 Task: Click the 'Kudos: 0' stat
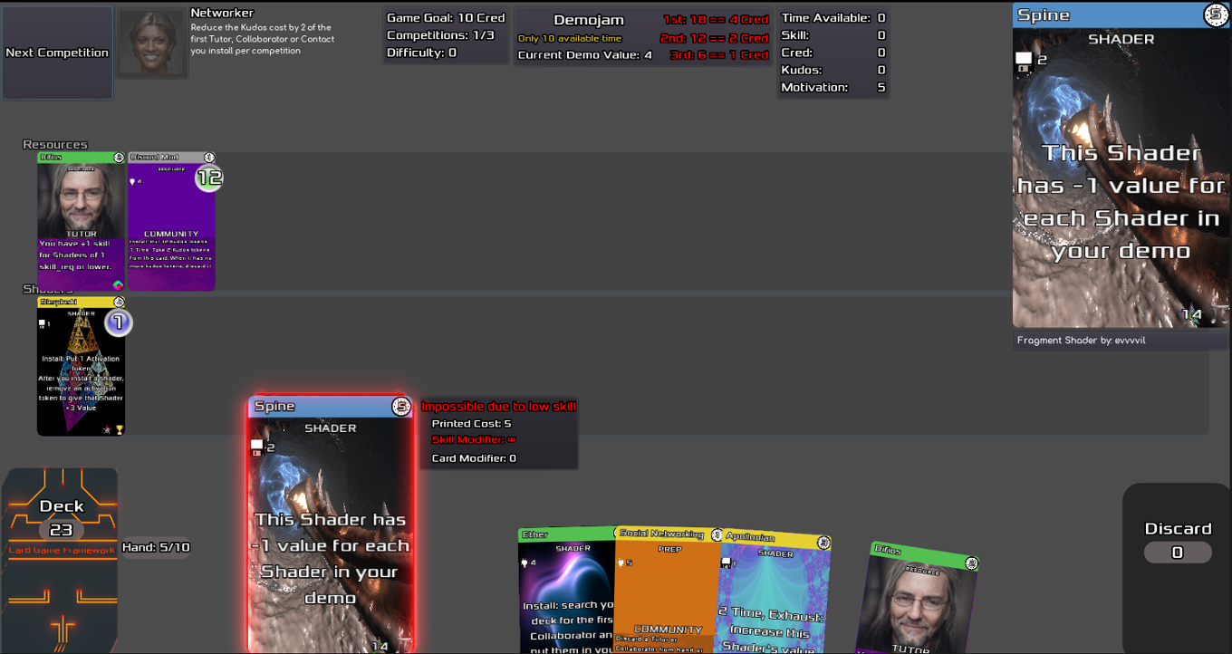tap(833, 70)
